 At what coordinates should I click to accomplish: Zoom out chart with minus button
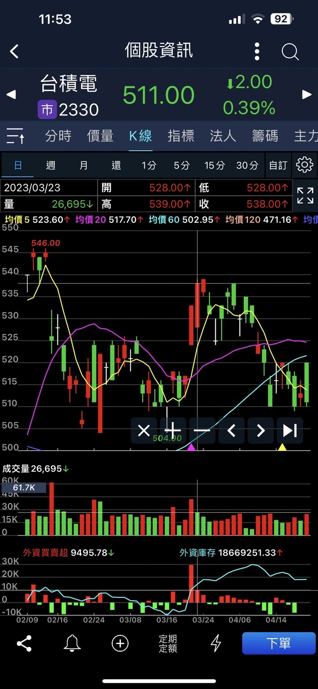[202, 430]
